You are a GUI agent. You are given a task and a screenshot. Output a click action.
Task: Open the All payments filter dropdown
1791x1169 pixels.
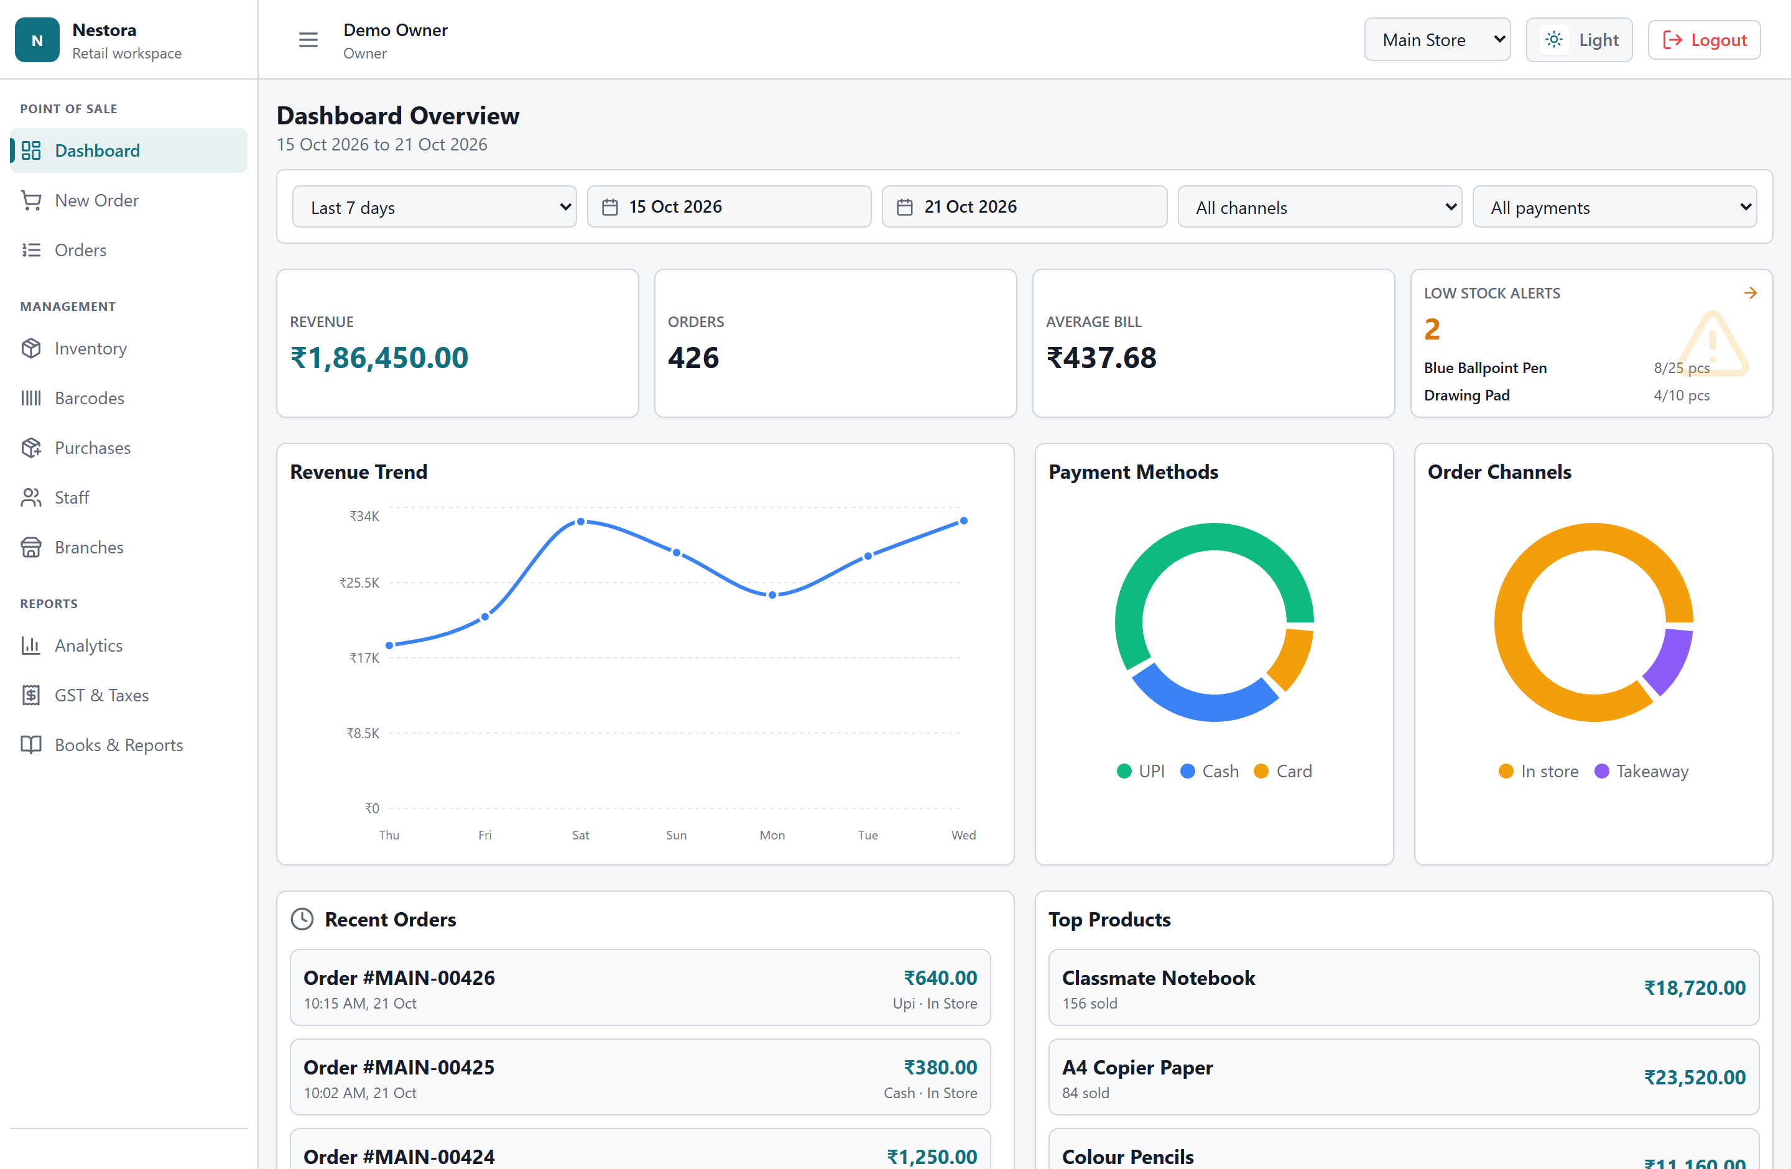pos(1614,207)
